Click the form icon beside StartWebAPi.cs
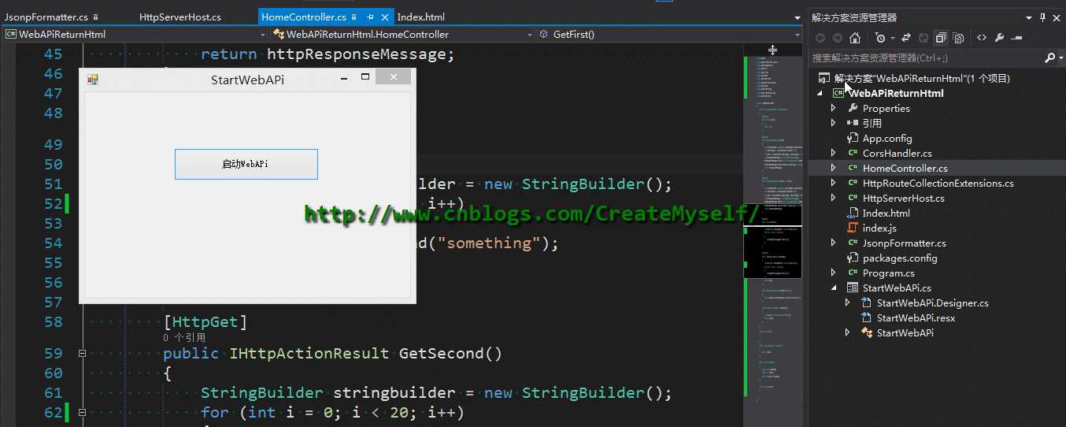Image resolution: width=1066 pixels, height=427 pixels. 853,288
